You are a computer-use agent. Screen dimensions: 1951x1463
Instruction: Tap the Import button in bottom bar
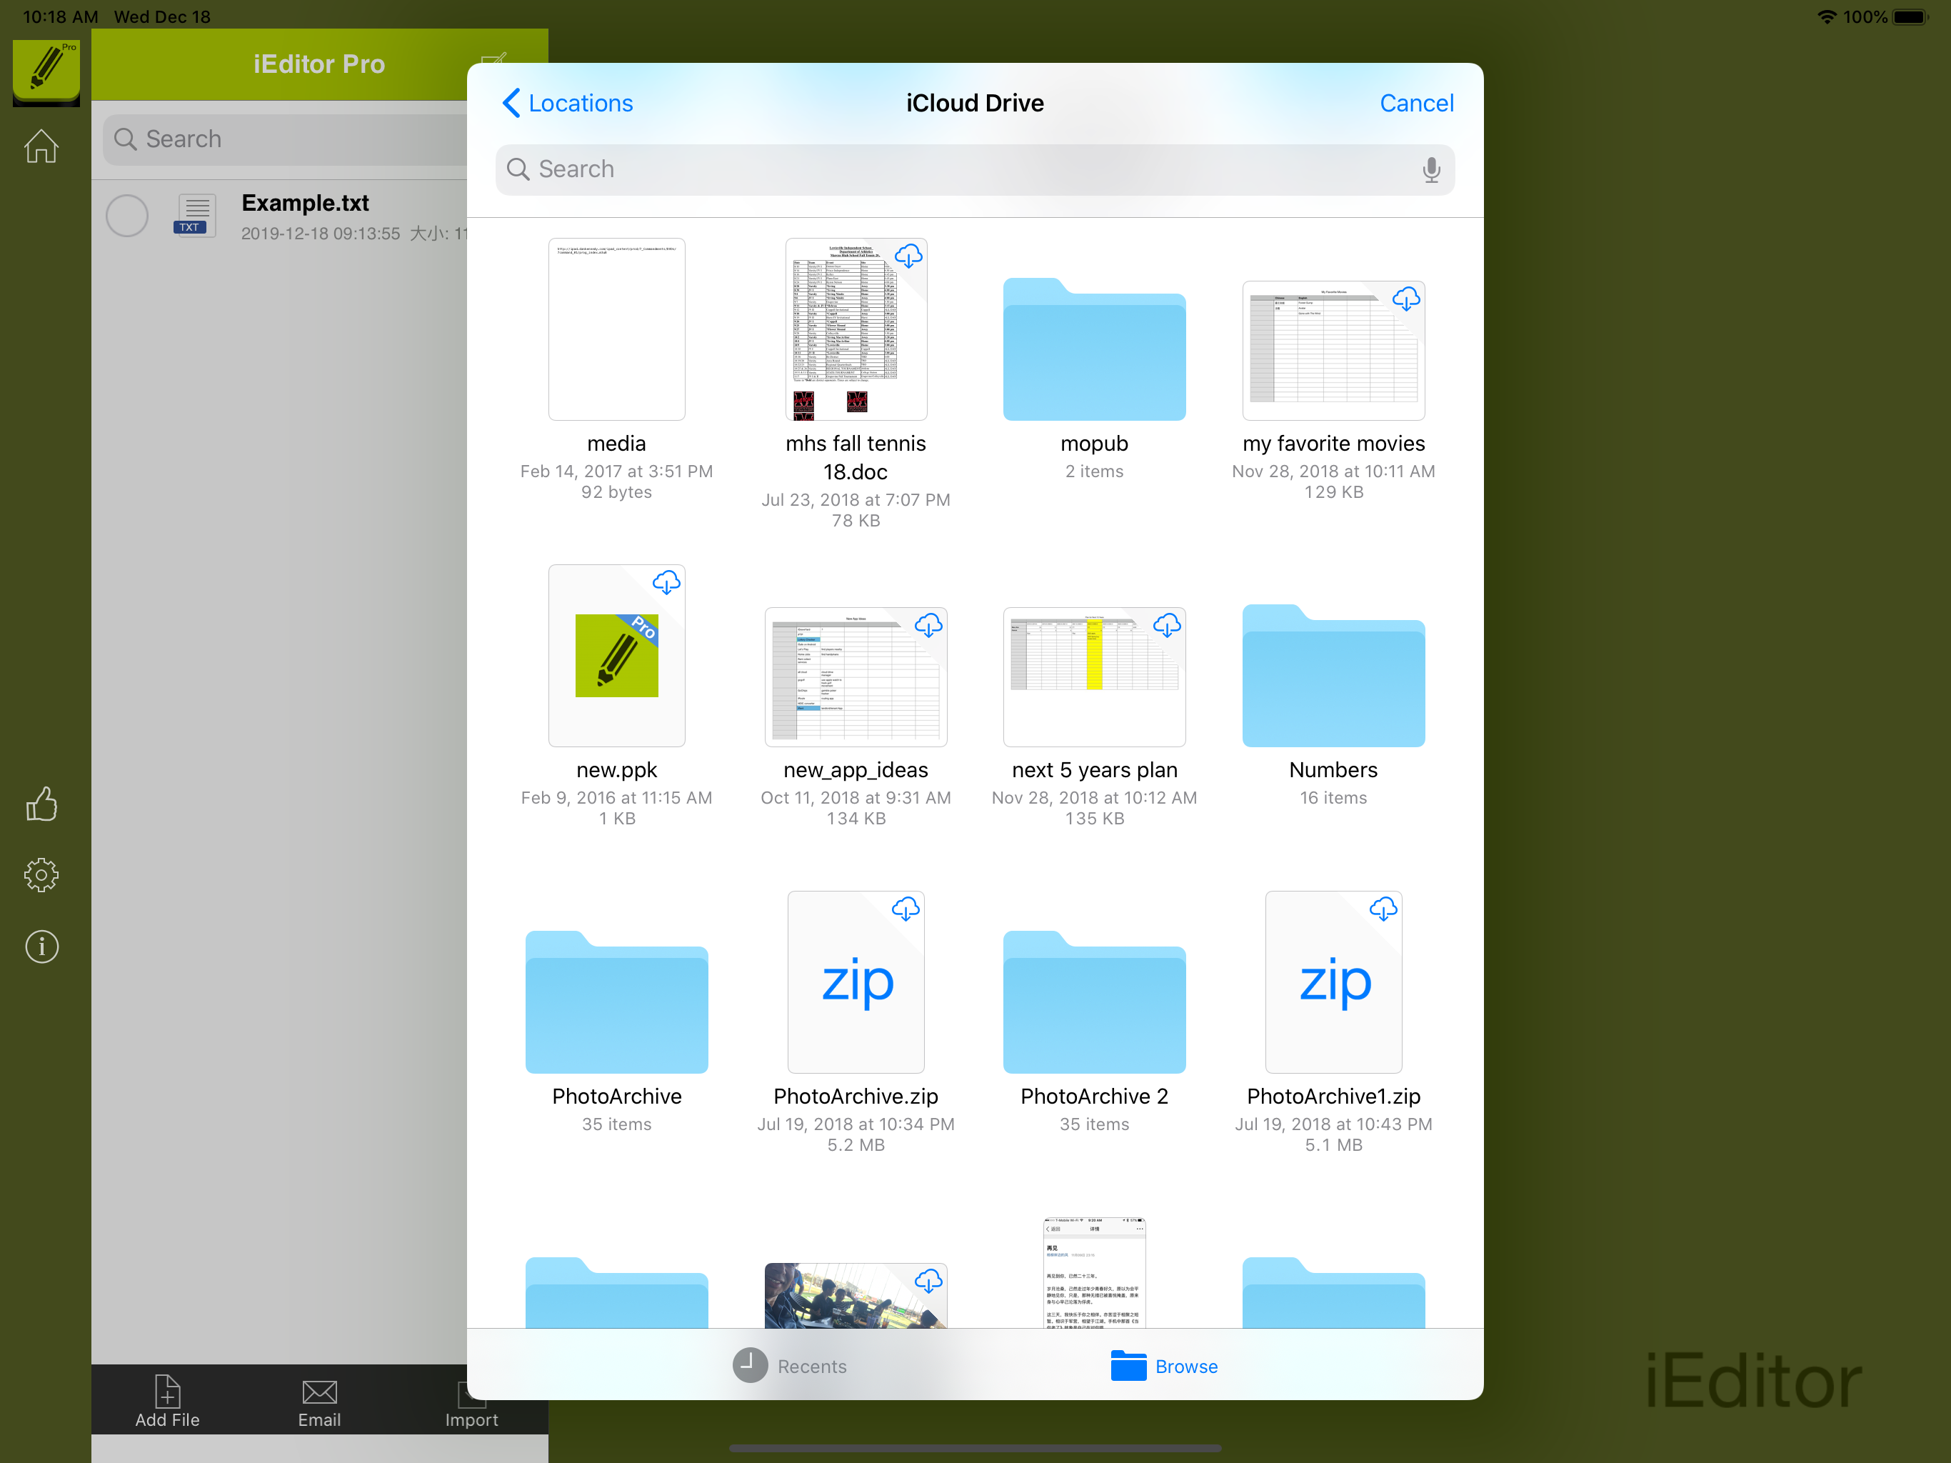(471, 1402)
